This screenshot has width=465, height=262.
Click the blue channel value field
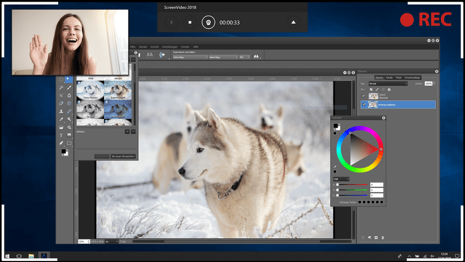coord(377,196)
